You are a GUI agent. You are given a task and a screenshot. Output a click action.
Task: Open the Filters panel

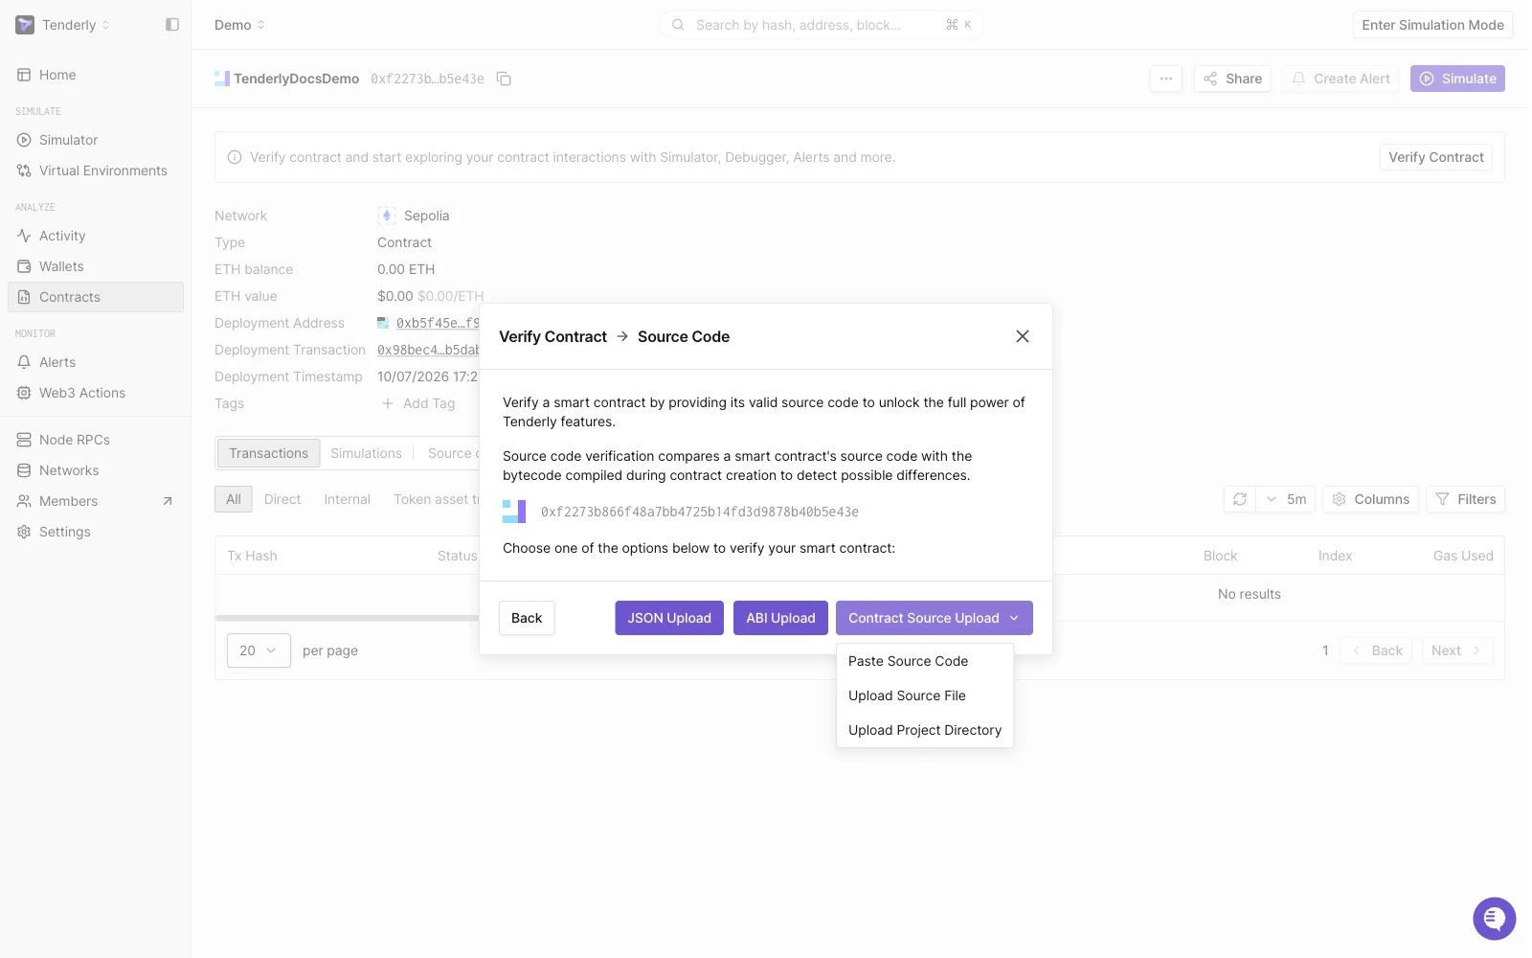tap(1466, 499)
